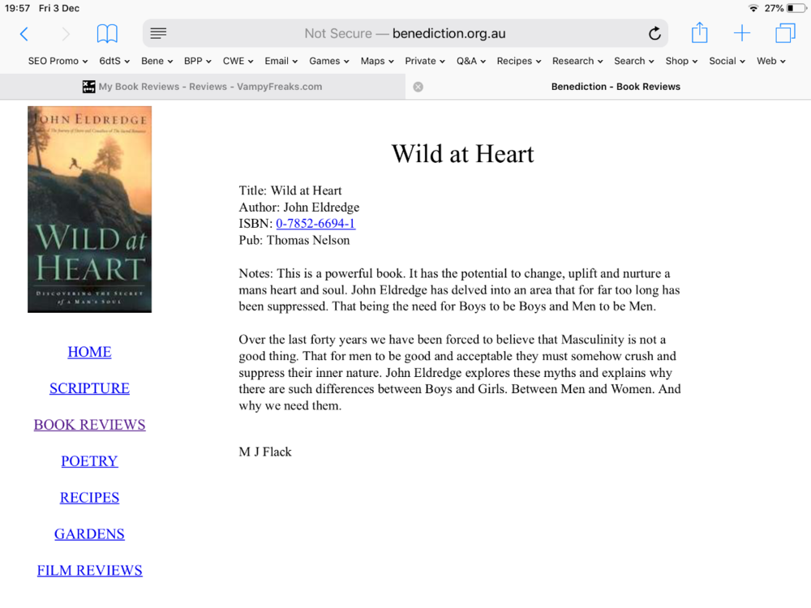Open the bookmarks book icon

107,33
